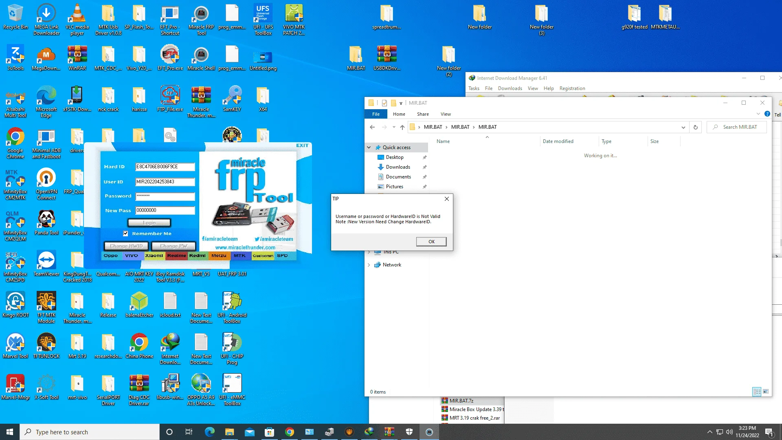This screenshot has width=782, height=440.
Task: Launch WinRAR from the desktop
Action: tap(77, 58)
